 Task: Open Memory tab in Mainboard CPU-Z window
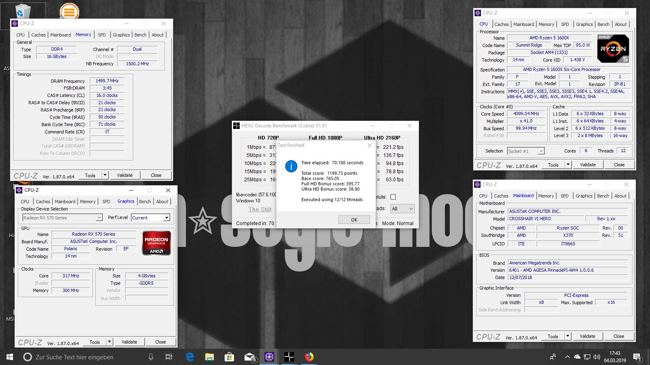pyautogui.click(x=546, y=196)
